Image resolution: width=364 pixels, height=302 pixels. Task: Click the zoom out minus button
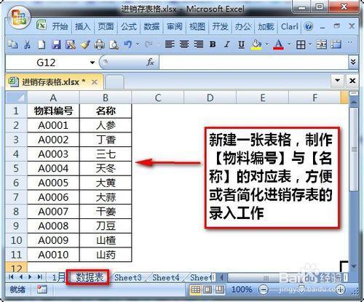tap(264, 290)
